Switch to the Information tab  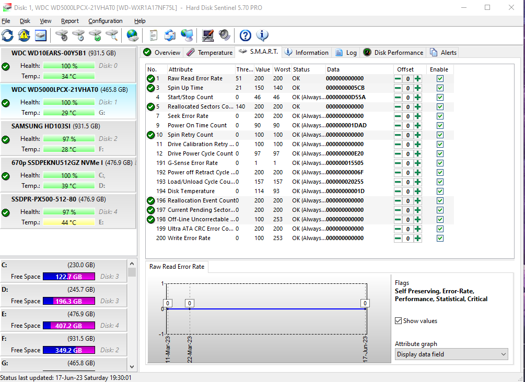pyautogui.click(x=307, y=53)
